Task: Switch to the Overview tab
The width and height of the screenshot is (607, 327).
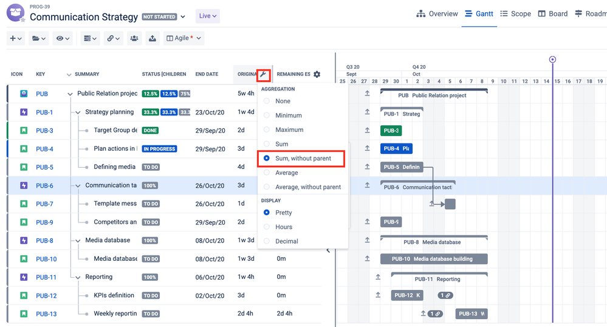Action: [x=437, y=14]
